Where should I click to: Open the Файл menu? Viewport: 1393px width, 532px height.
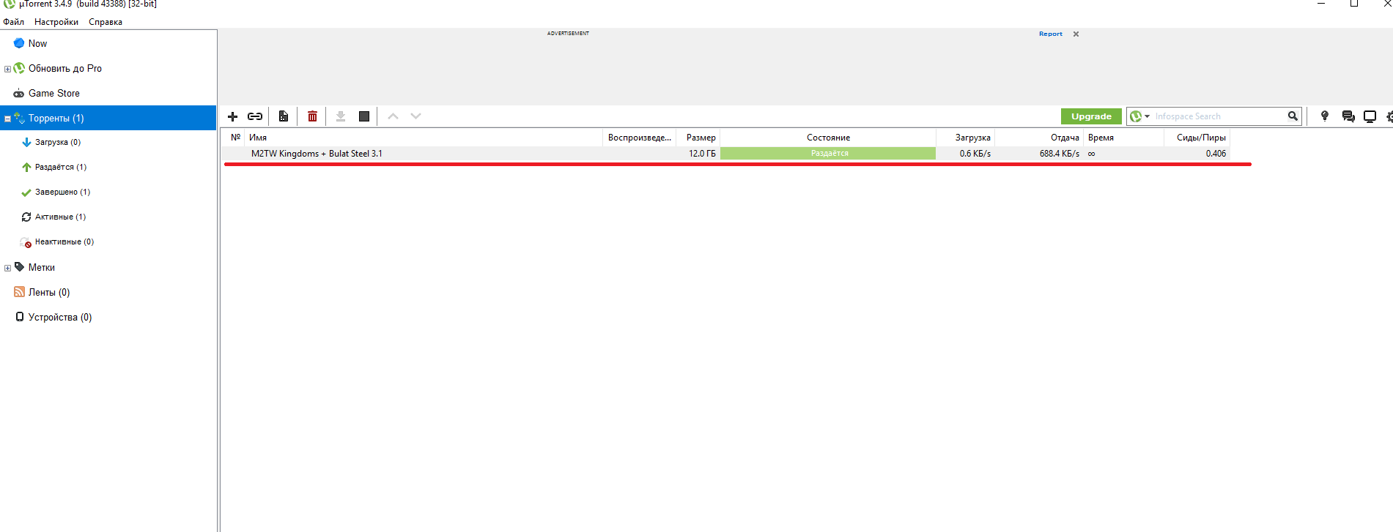[x=13, y=22]
